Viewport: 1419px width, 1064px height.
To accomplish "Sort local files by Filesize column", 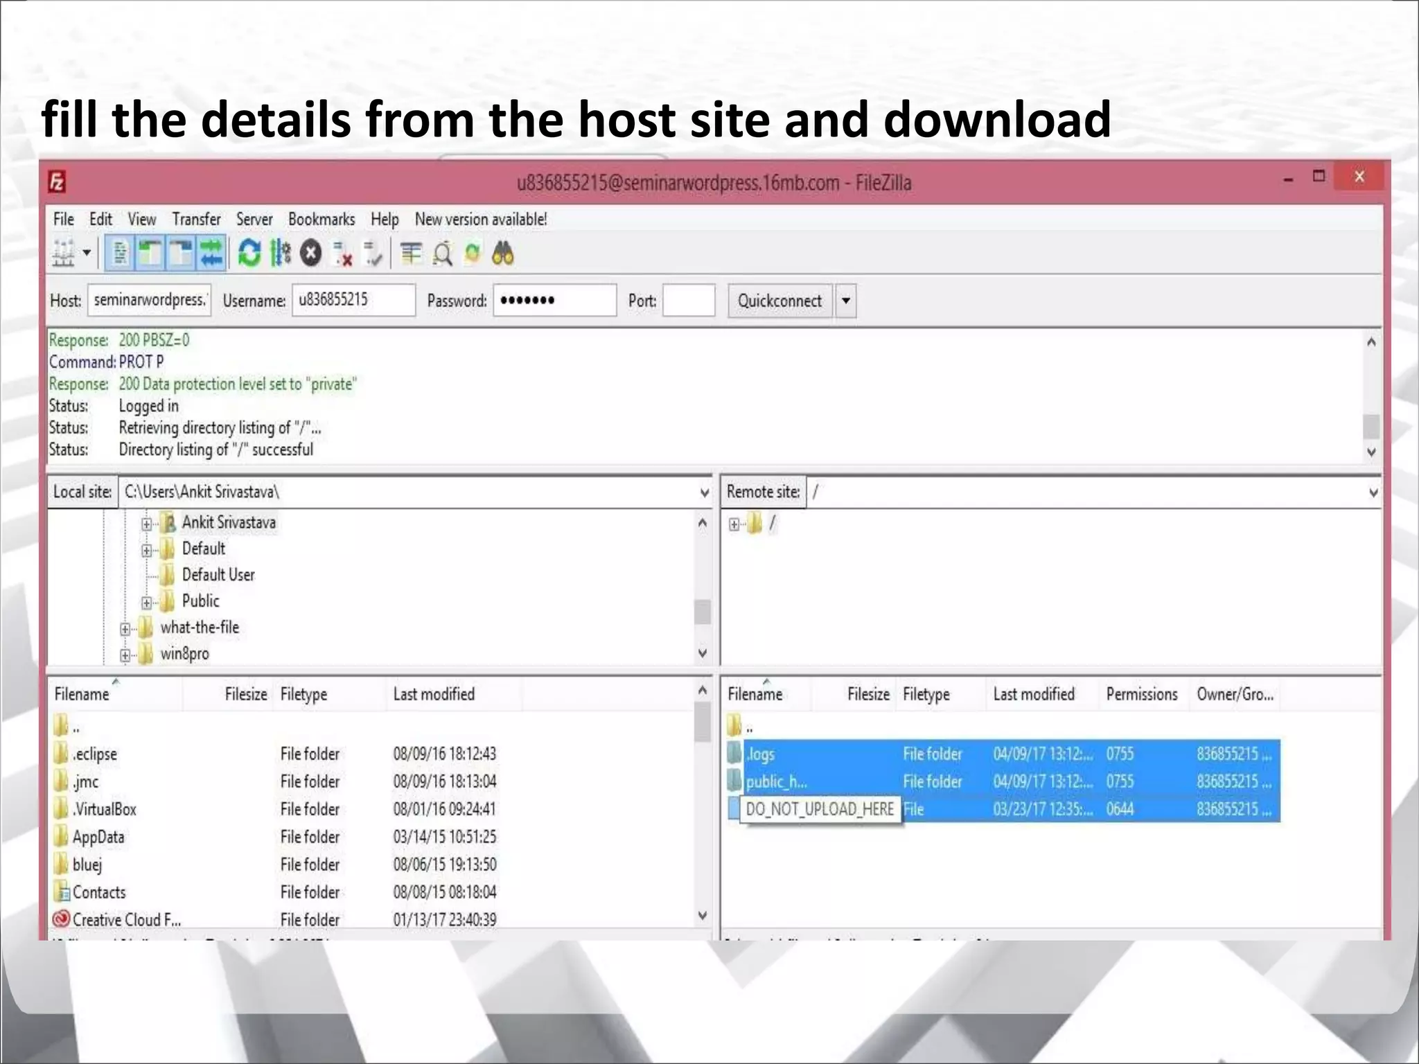I will pos(229,694).
